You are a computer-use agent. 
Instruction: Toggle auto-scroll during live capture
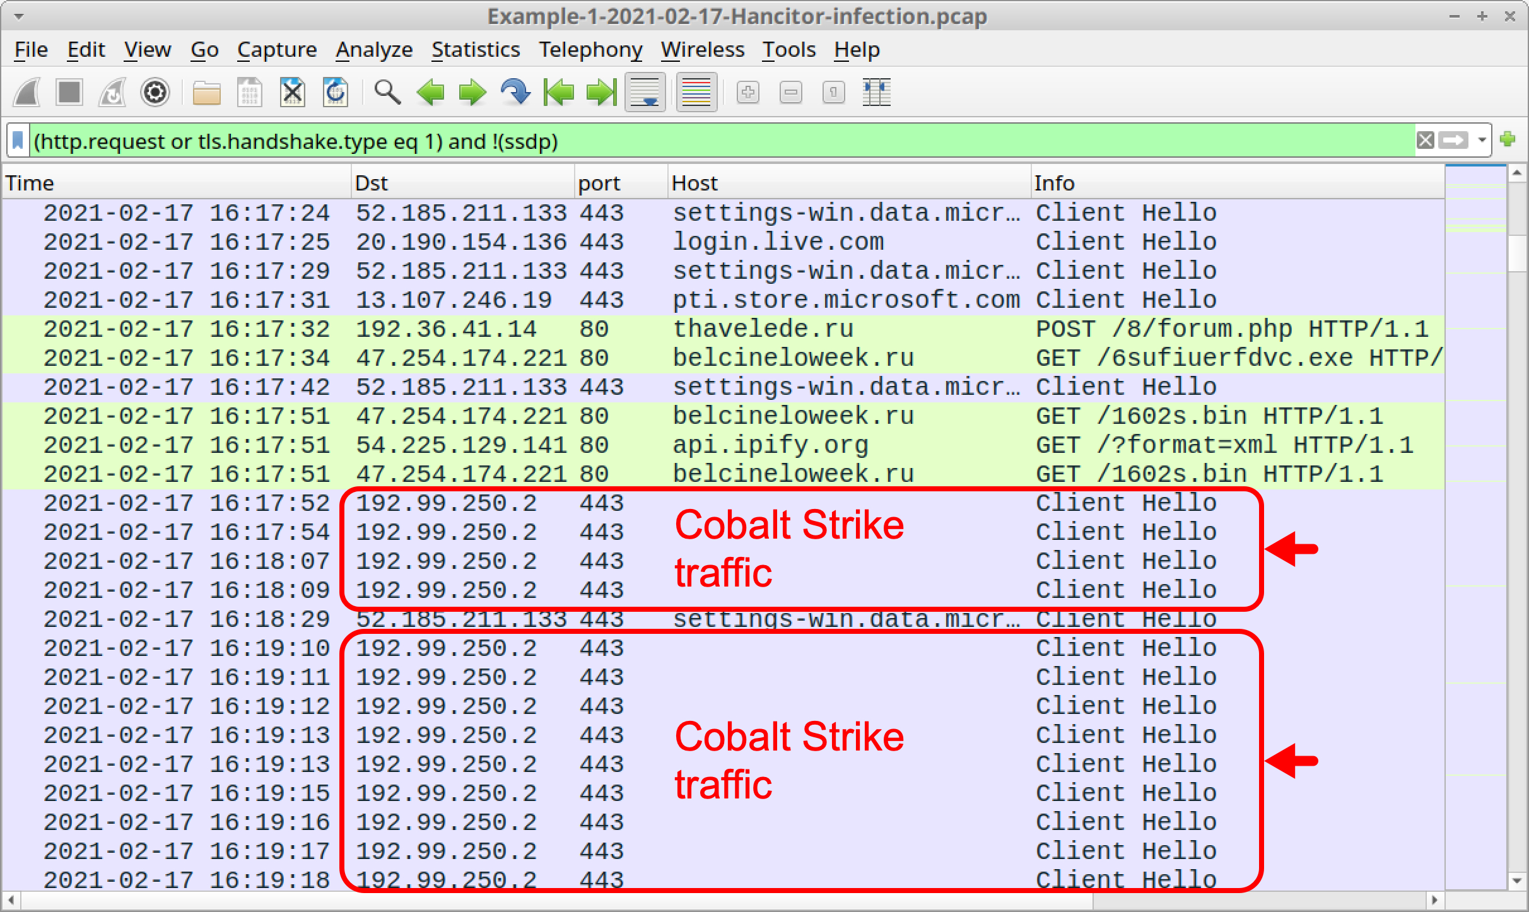click(645, 93)
